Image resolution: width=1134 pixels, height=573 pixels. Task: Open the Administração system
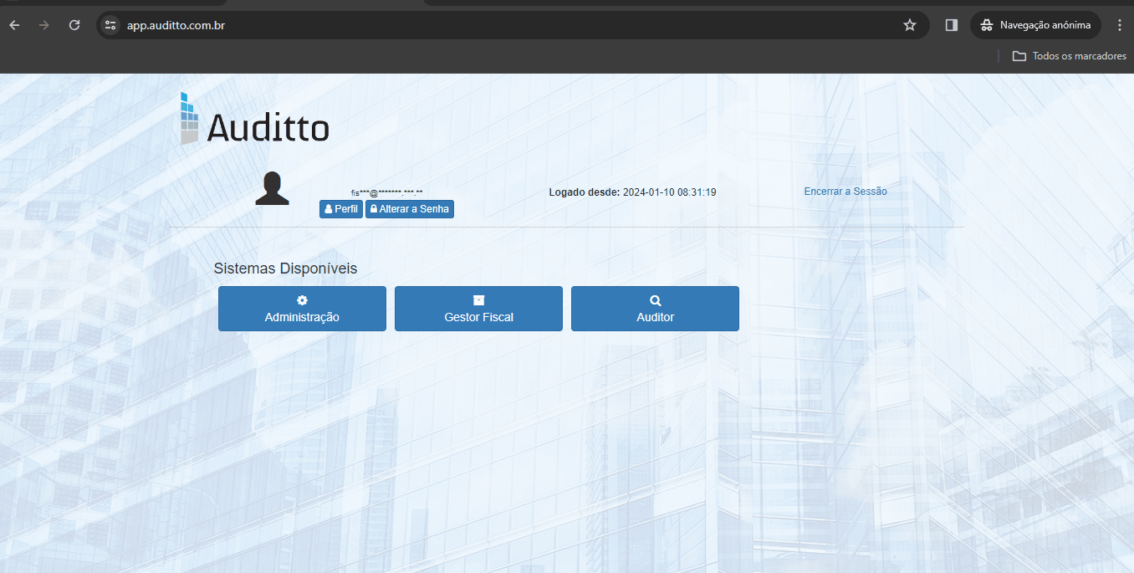click(302, 309)
